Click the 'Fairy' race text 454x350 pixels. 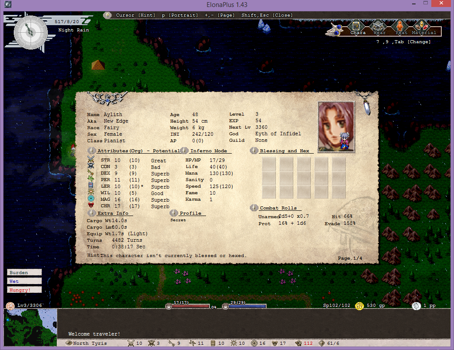pyautogui.click(x=111, y=127)
